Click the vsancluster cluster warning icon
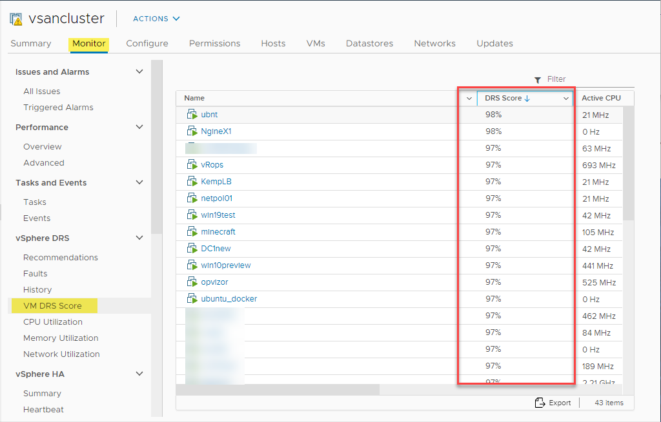 click(16, 19)
